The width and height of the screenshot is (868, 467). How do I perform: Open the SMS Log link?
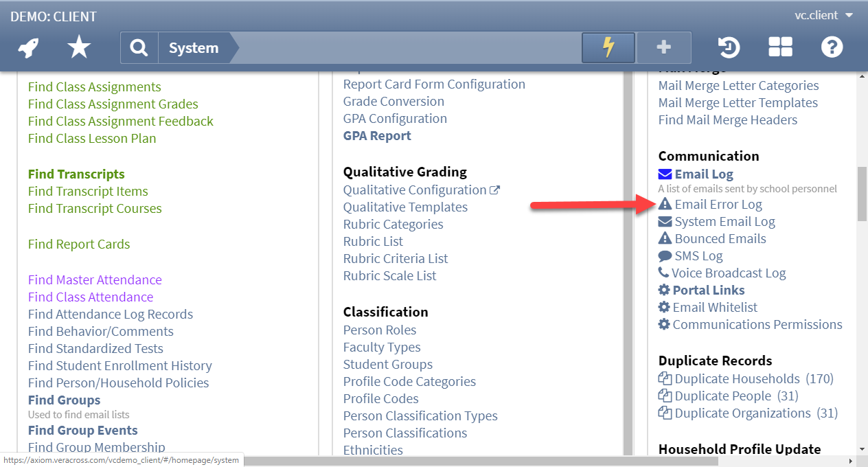point(698,256)
